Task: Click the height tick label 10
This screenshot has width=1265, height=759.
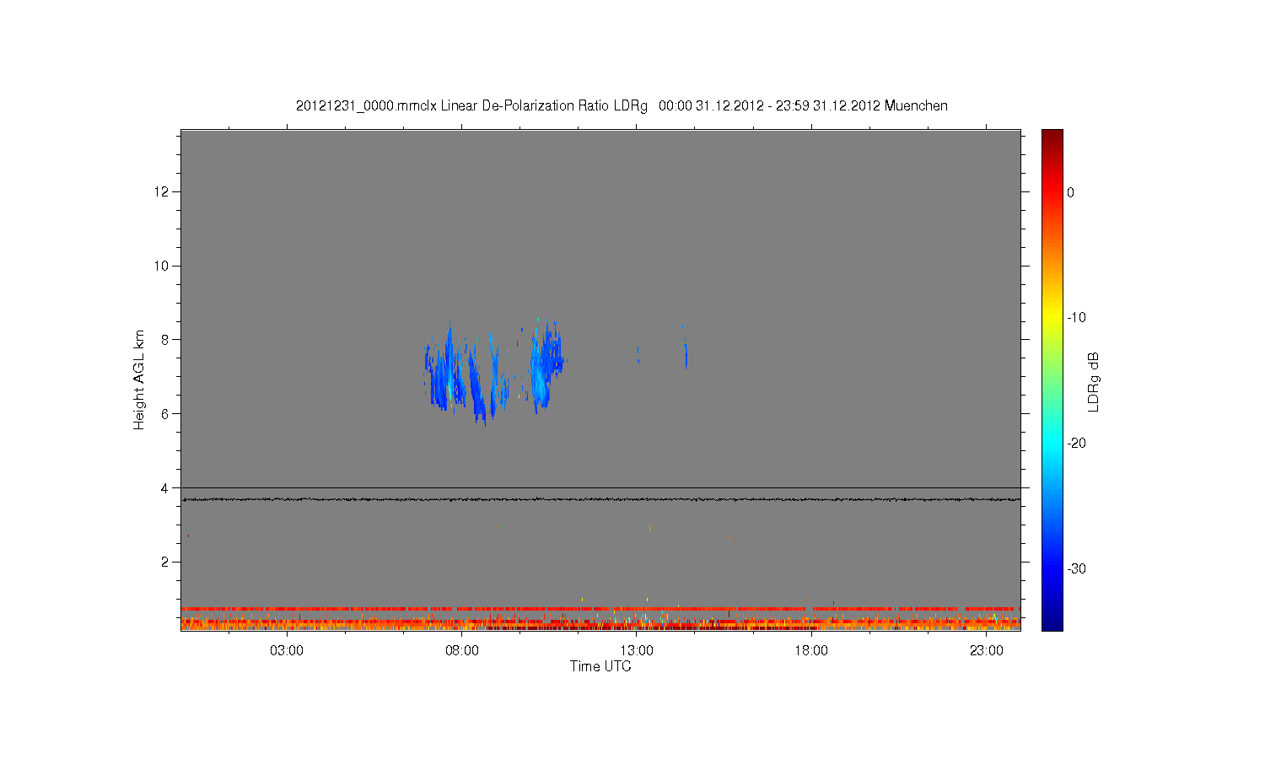Action: click(161, 266)
